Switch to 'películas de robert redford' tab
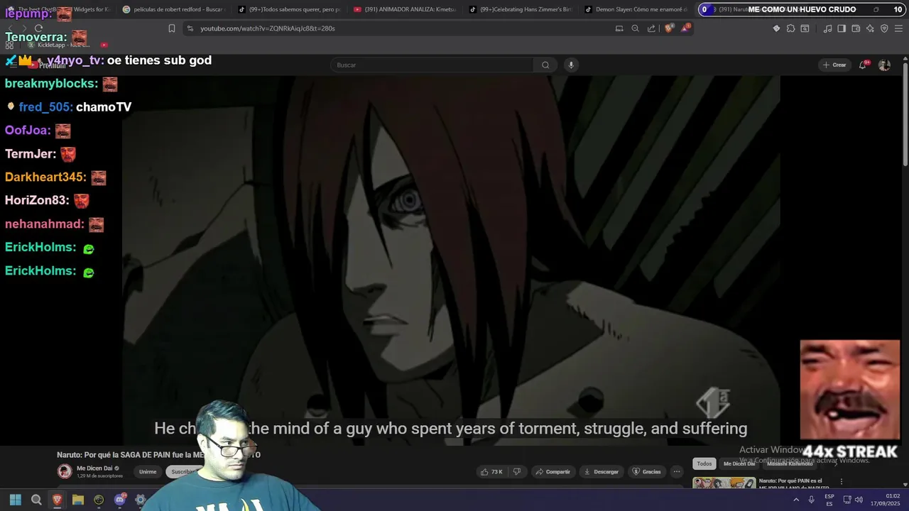The image size is (909, 511). tap(173, 9)
